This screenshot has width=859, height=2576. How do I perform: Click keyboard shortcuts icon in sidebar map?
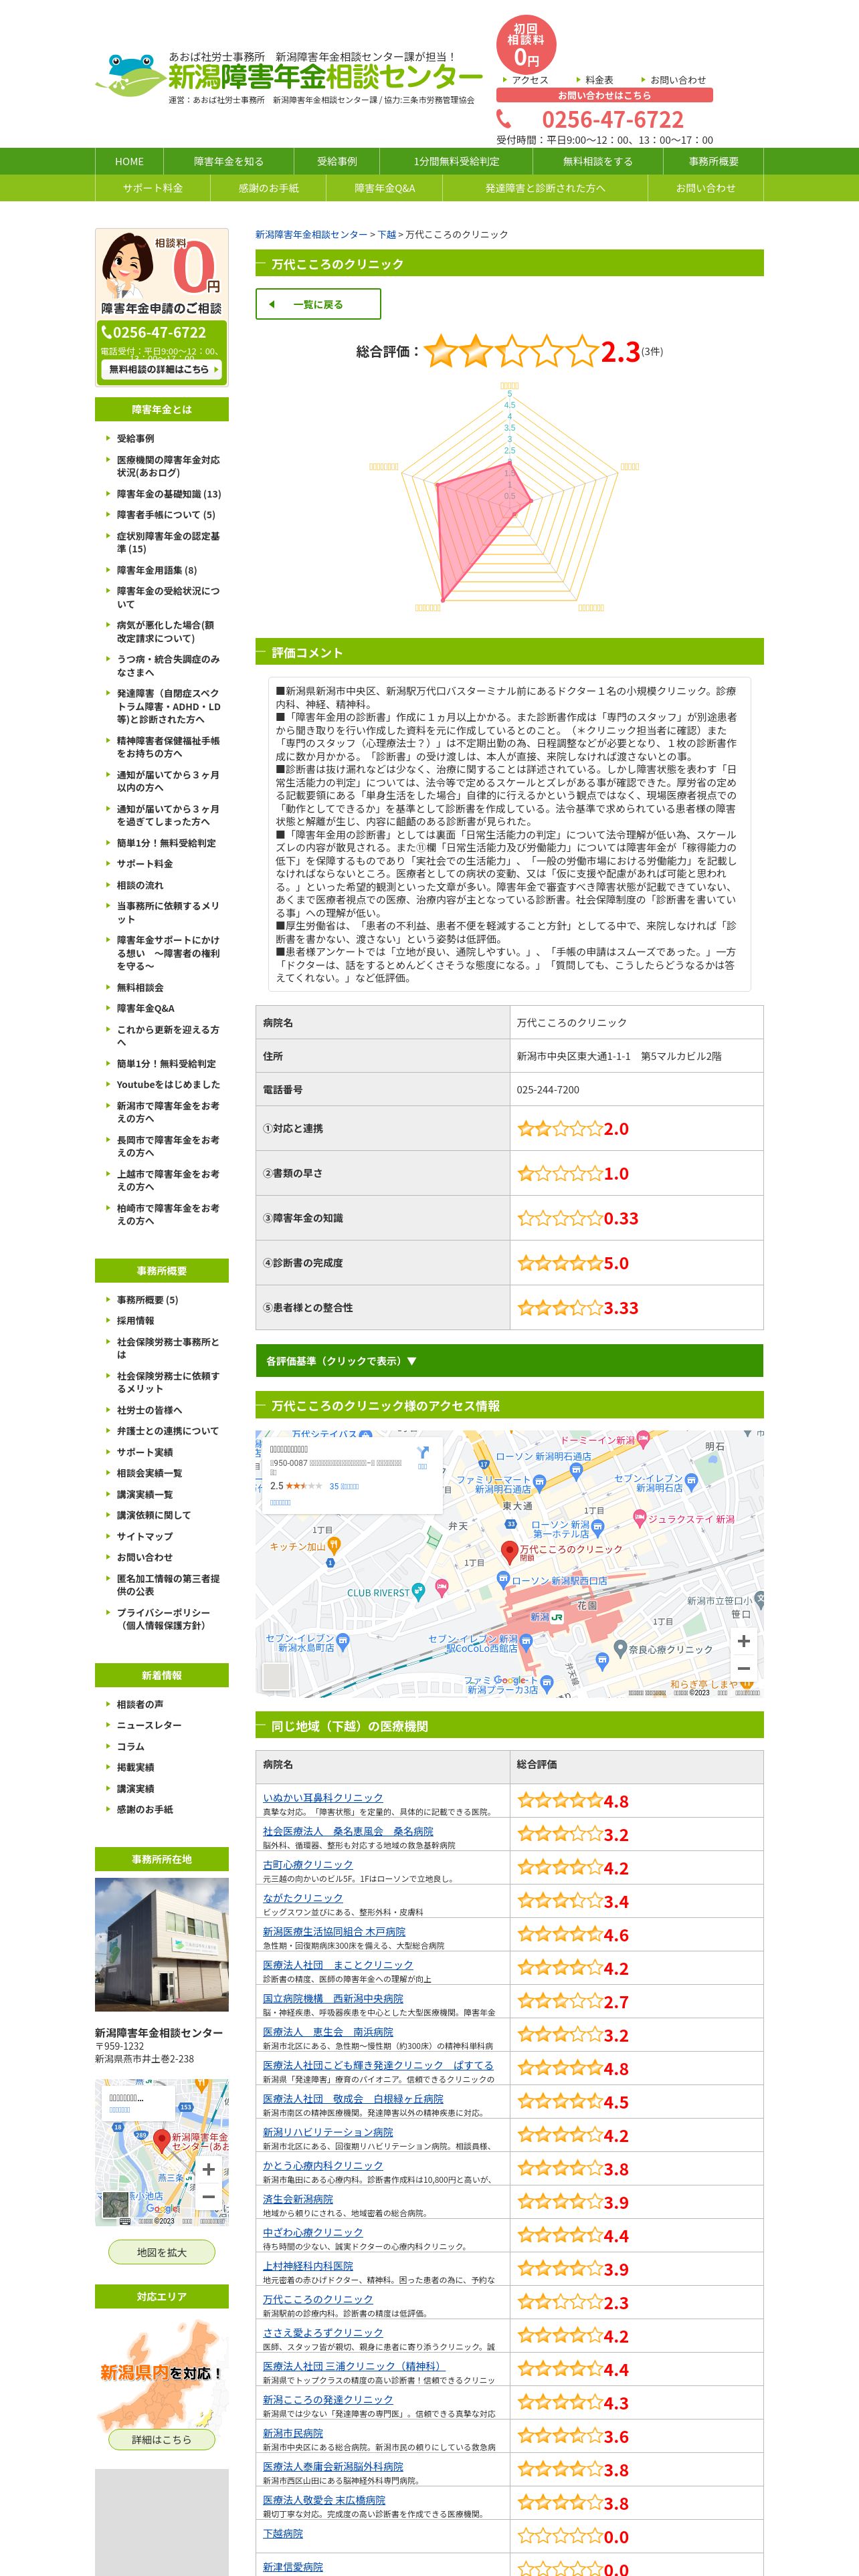(x=125, y=2221)
